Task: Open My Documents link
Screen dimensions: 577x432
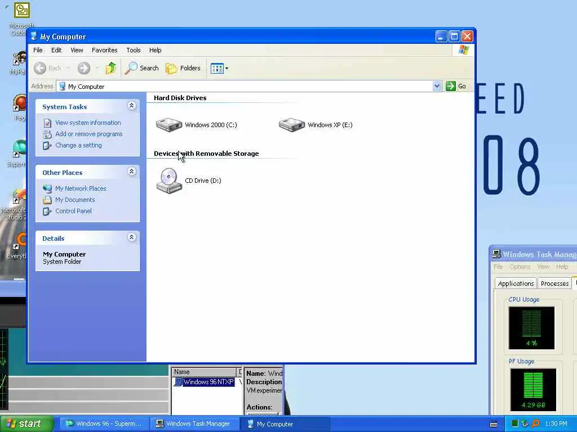Action: (75, 200)
